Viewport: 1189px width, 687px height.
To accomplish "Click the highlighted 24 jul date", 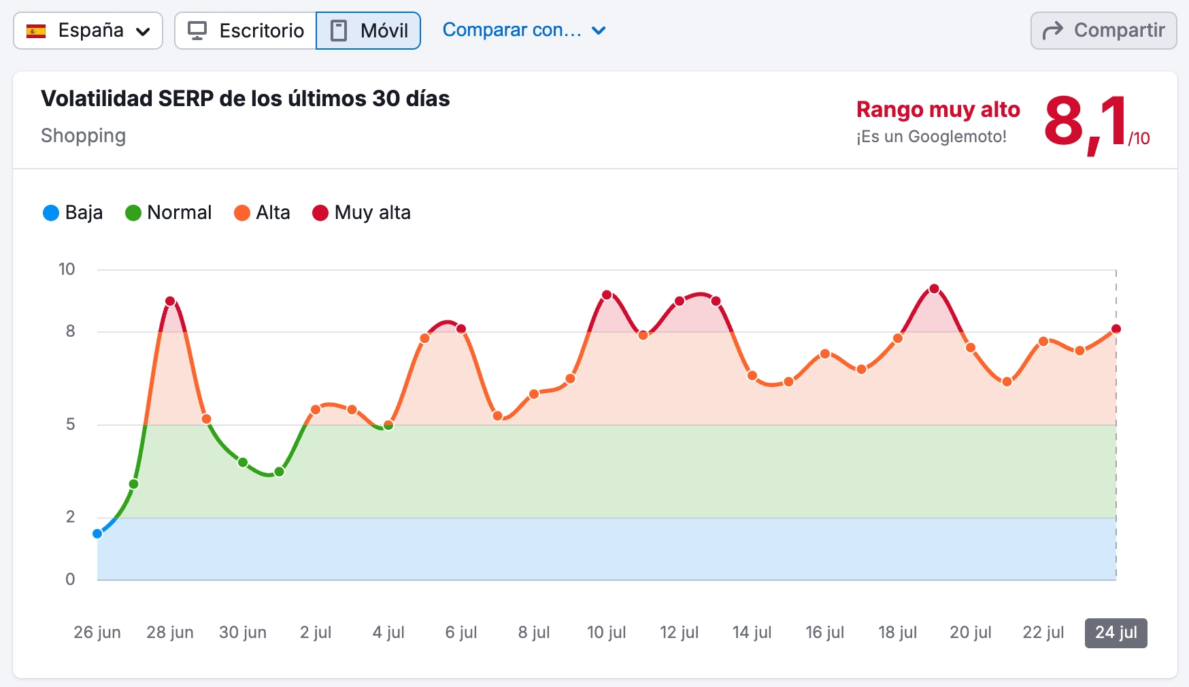I will [1116, 633].
